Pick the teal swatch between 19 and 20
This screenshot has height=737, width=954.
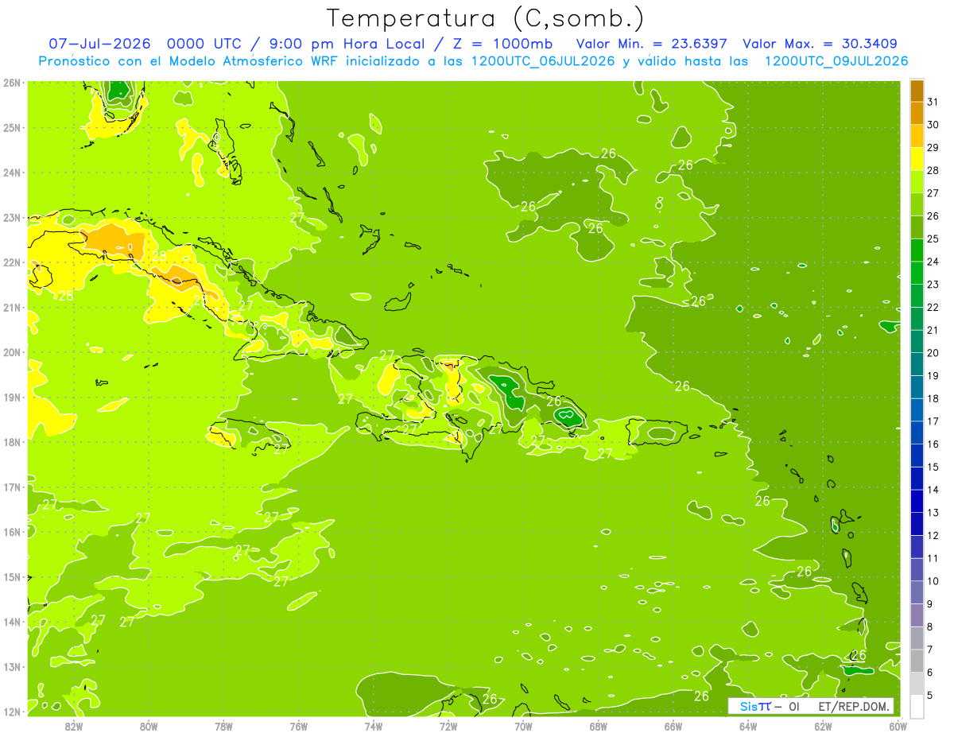point(917,364)
